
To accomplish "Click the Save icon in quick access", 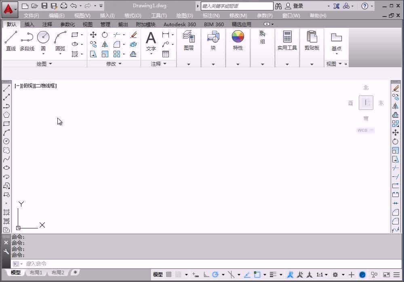I will tap(44, 6).
